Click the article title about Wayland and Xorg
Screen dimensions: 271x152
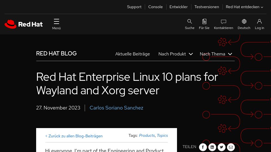(127, 84)
